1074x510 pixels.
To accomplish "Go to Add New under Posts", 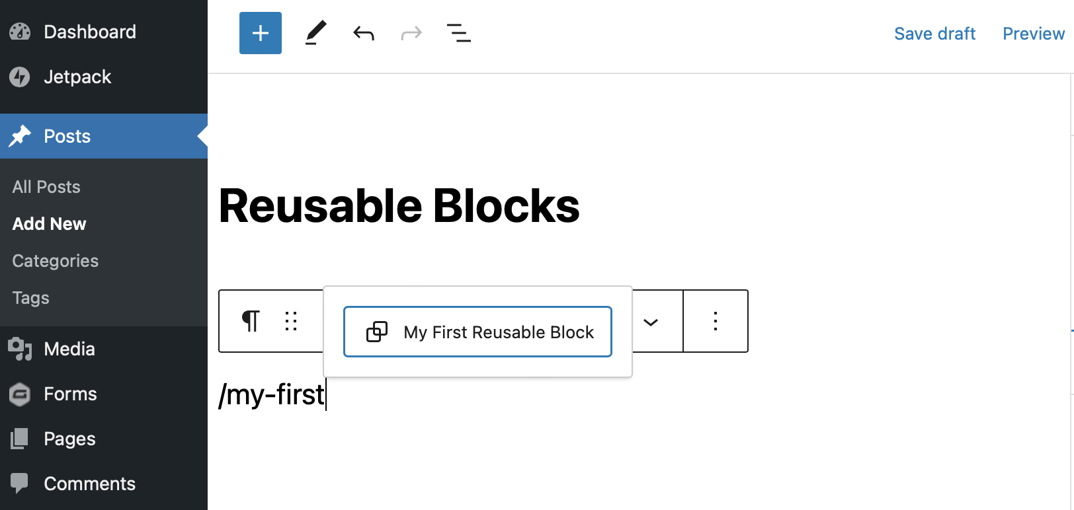I will pos(49,223).
